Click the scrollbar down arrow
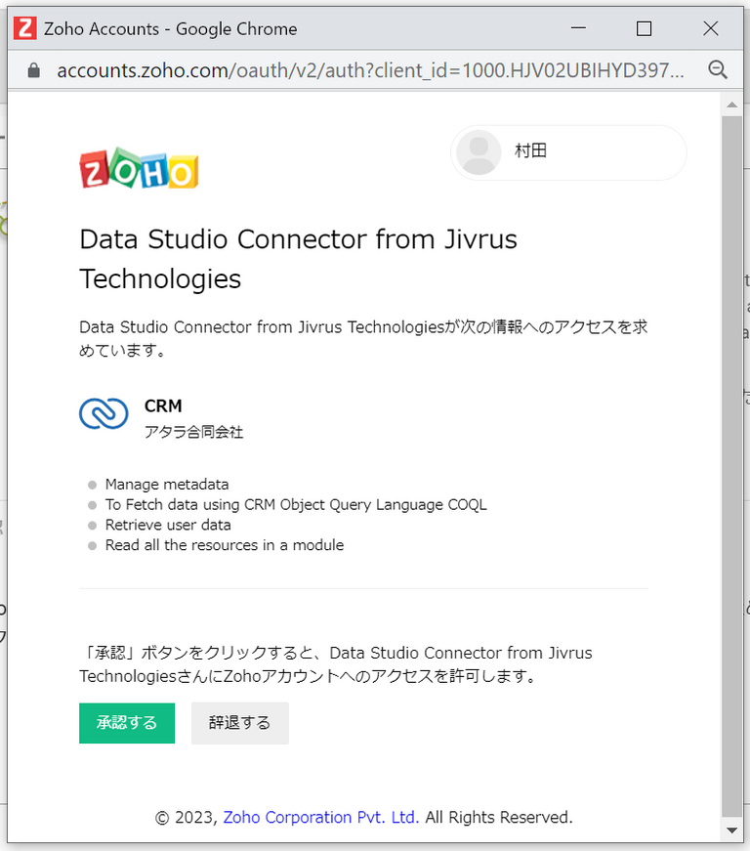 pyautogui.click(x=731, y=830)
